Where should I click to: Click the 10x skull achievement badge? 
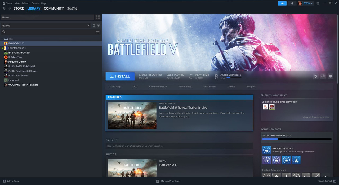[286, 160]
